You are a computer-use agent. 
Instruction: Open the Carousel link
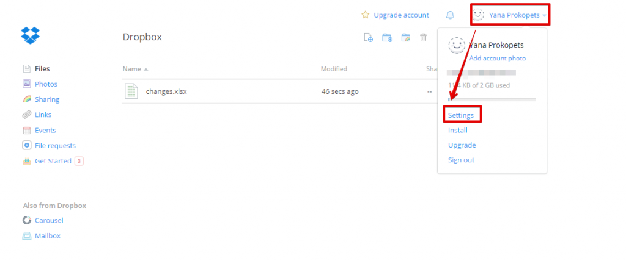[49, 220]
